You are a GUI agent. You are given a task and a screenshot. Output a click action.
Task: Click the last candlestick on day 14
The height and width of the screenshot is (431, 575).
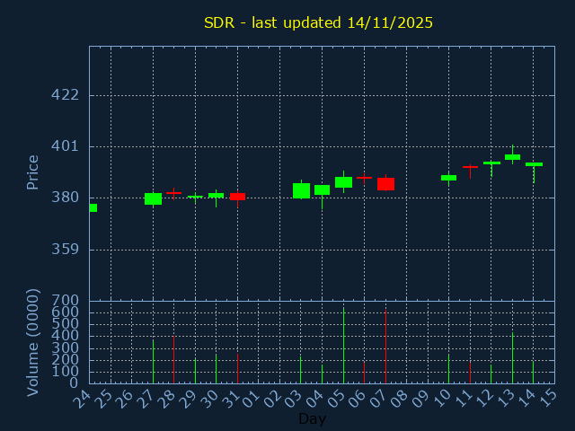coord(534,164)
